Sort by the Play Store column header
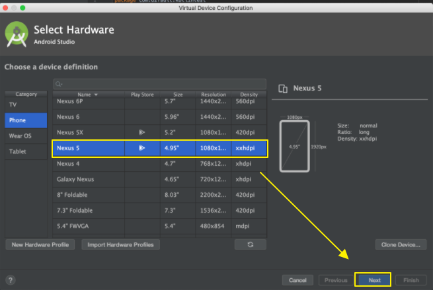The height and width of the screenshot is (290, 433). pyautogui.click(x=142, y=94)
